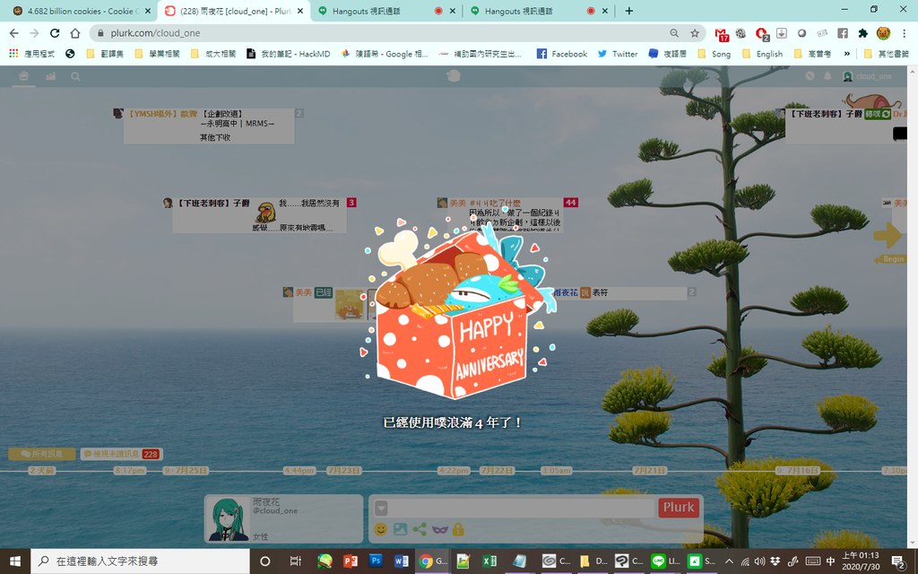Open the volume control in system tray

click(x=760, y=561)
